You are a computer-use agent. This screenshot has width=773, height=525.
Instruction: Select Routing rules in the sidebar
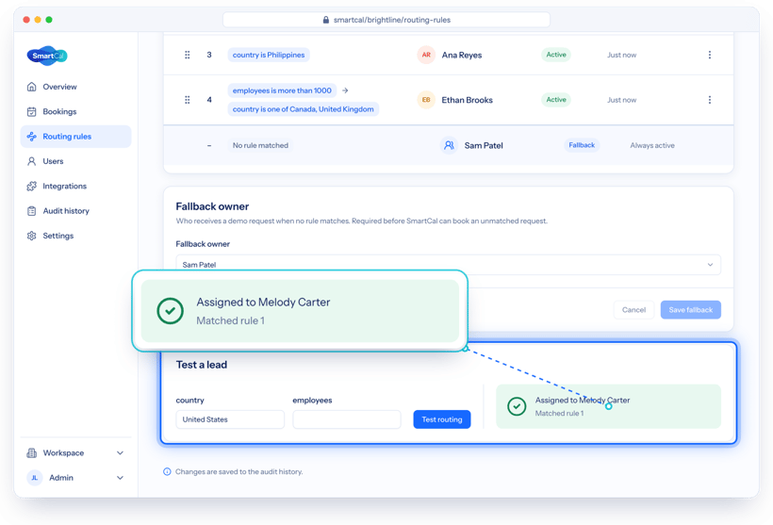[76, 137]
